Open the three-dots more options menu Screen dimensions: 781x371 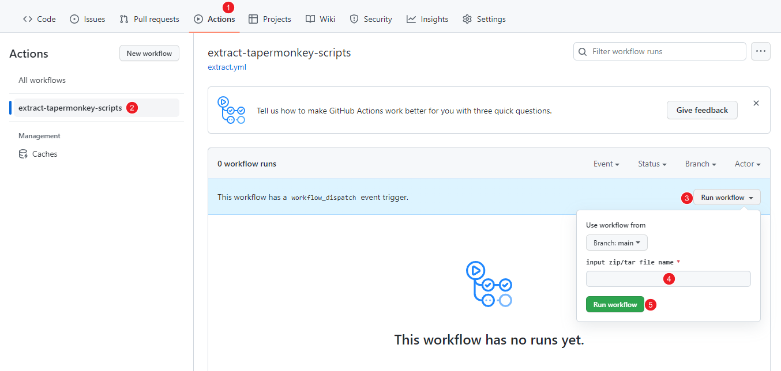(761, 51)
